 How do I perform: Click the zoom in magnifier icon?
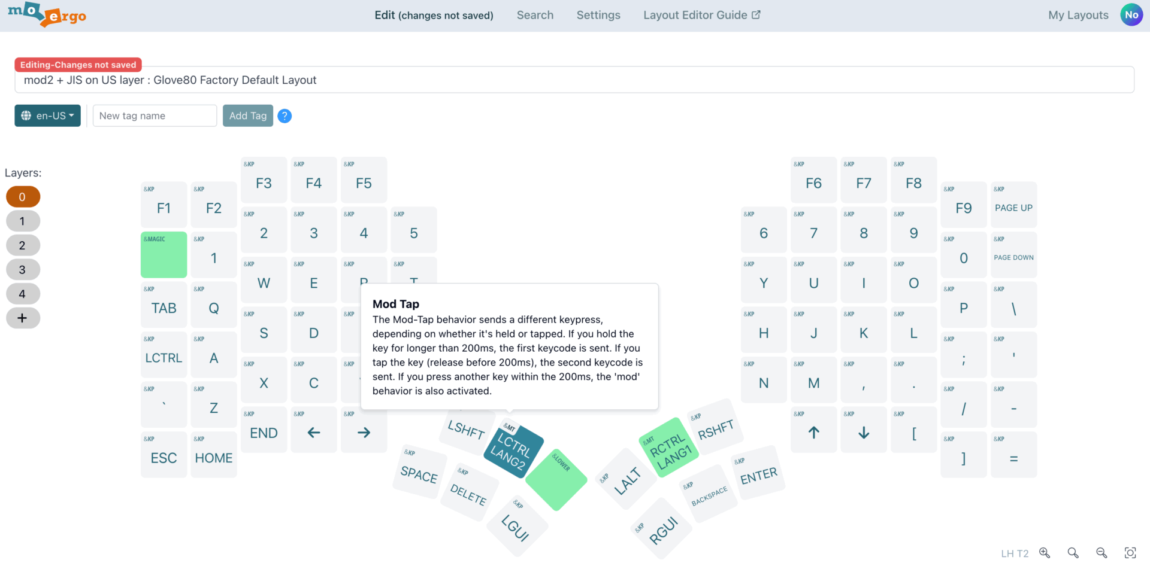click(x=1045, y=553)
